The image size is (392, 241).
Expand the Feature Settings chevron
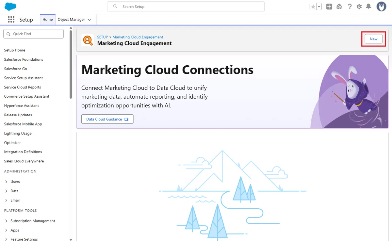[6, 239]
